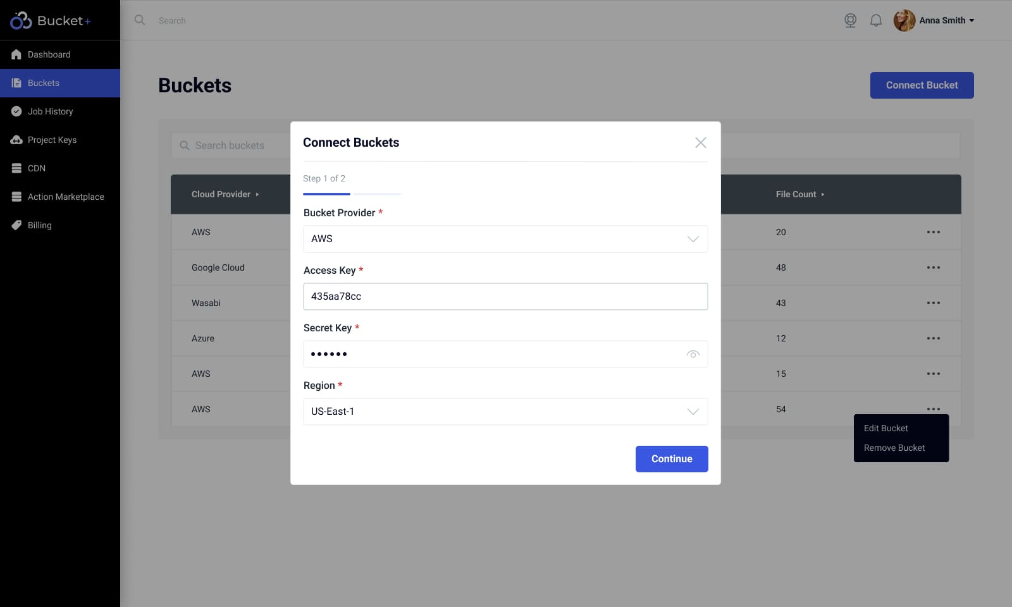This screenshot has height=607, width=1012.
Task: Show the Secret Key using eye icon
Action: click(x=693, y=354)
